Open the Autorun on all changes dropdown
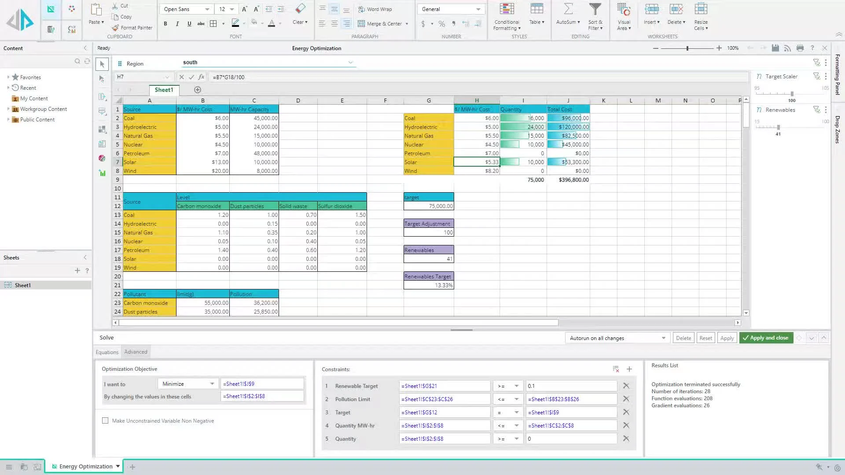Screen dimensions: 845x475 (x=617, y=338)
